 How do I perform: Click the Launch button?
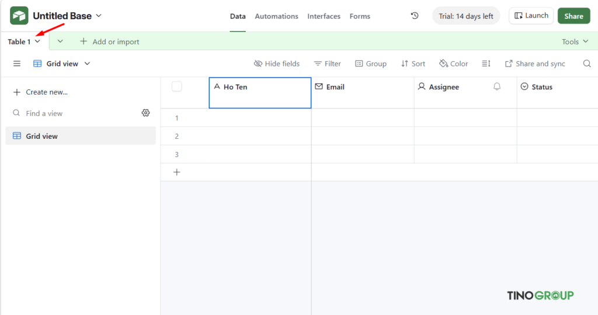point(531,16)
